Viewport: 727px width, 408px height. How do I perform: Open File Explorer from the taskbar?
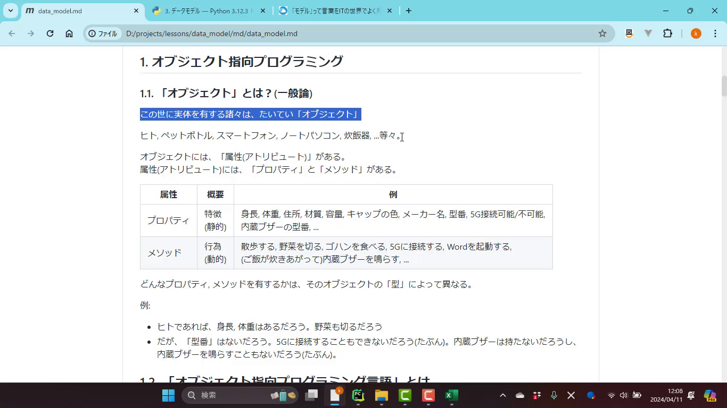pos(382,395)
